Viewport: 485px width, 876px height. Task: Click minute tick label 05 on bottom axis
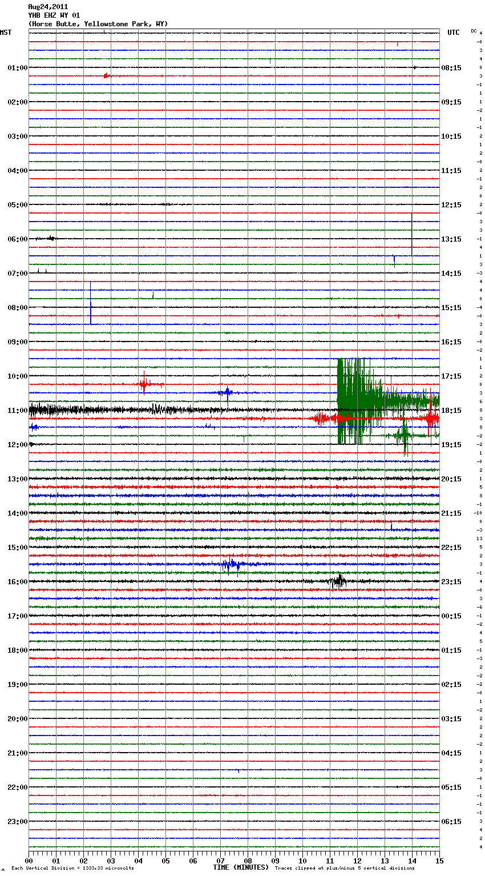coord(165,861)
